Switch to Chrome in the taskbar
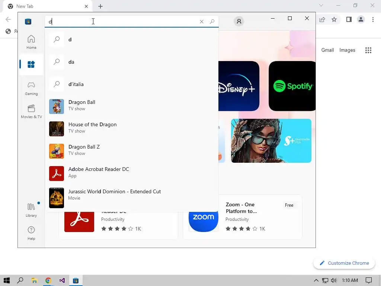 click(x=48, y=280)
